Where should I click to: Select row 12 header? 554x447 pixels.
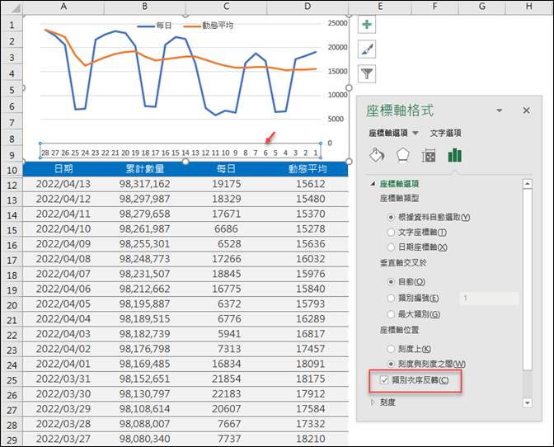[12, 186]
